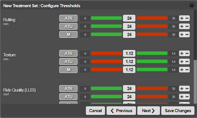Click minus icon for Ride Quality ATR row
The width and height of the screenshot is (197, 118).
[187, 89]
